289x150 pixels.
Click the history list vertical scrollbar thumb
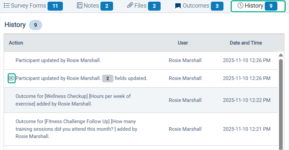point(281,100)
